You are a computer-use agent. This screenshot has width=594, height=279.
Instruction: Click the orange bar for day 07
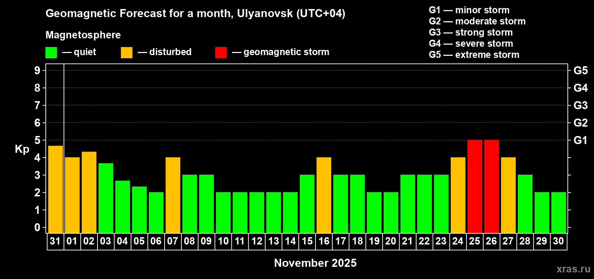pyautogui.click(x=173, y=195)
